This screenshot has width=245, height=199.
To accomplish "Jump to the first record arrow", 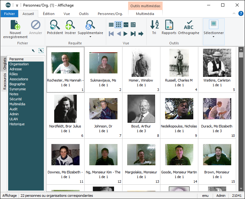I will 111,34.
